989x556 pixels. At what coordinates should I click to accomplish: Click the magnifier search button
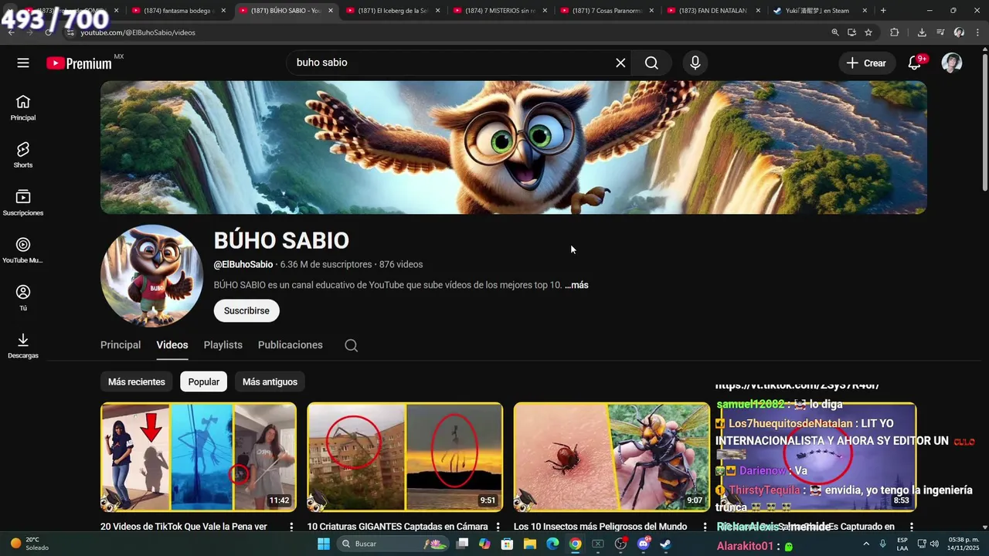(x=651, y=63)
